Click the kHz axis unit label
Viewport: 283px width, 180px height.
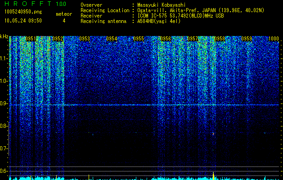4,36
